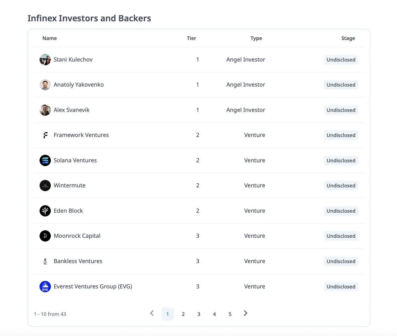Image resolution: width=397 pixels, height=336 pixels.
Task: Click Venture type in Moonrock Capital row
Action: click(x=254, y=236)
